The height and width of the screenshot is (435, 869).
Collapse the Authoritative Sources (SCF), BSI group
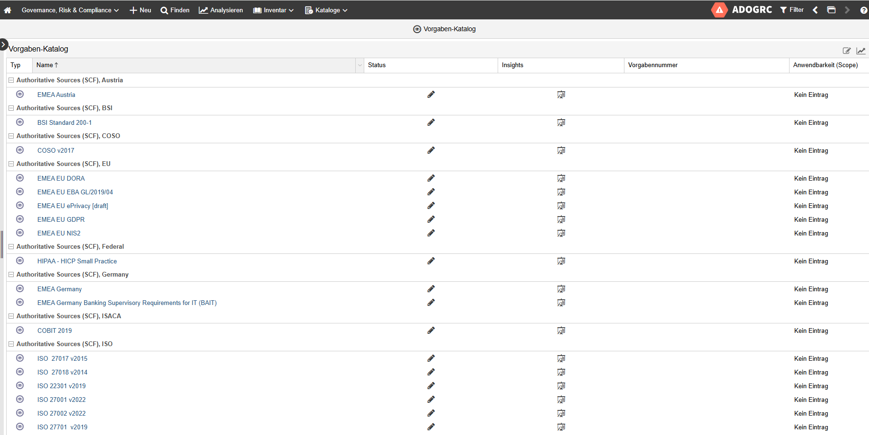pos(11,108)
